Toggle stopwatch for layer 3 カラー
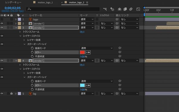This screenshot has height=112, width=179. [32, 52]
